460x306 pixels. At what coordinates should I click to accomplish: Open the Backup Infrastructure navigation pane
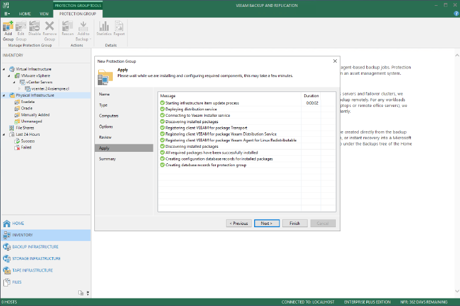pos(46,247)
